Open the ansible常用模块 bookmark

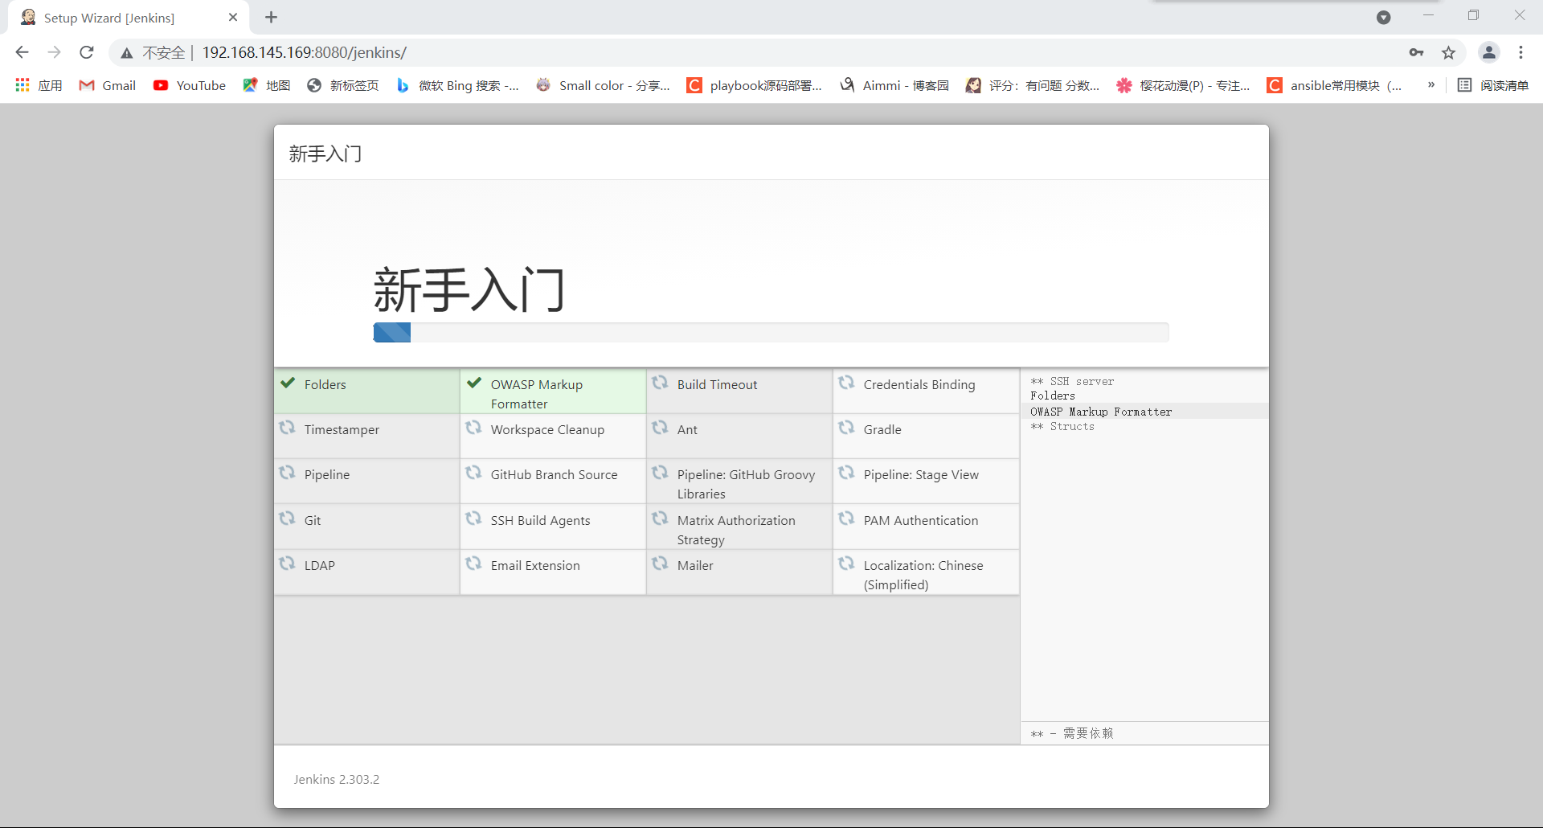click(1335, 85)
